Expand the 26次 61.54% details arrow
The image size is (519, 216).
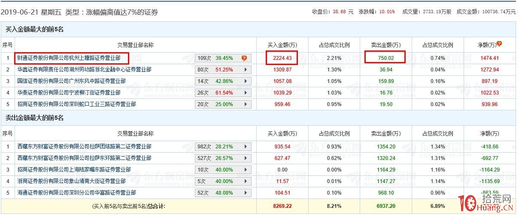click(x=246, y=93)
